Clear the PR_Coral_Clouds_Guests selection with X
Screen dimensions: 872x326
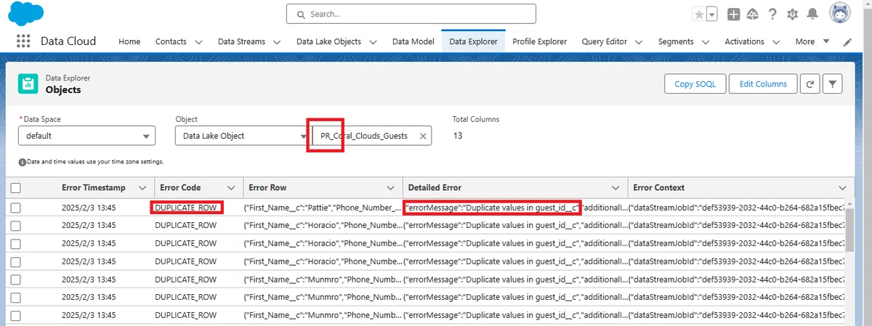[423, 136]
